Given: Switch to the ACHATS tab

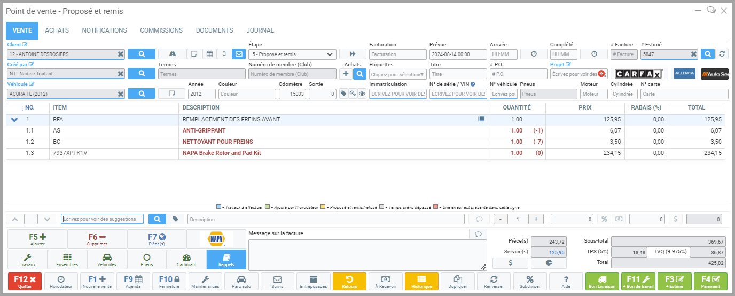Looking at the screenshot, I should pos(57,30).
